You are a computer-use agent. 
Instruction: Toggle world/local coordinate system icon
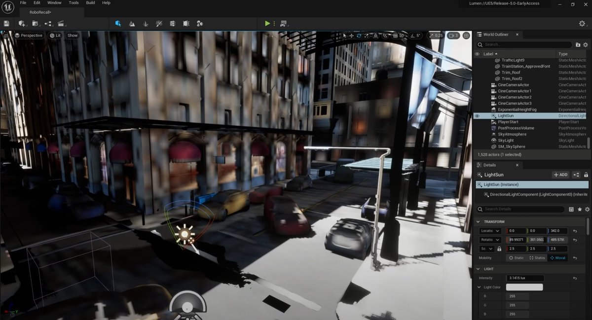(376, 36)
